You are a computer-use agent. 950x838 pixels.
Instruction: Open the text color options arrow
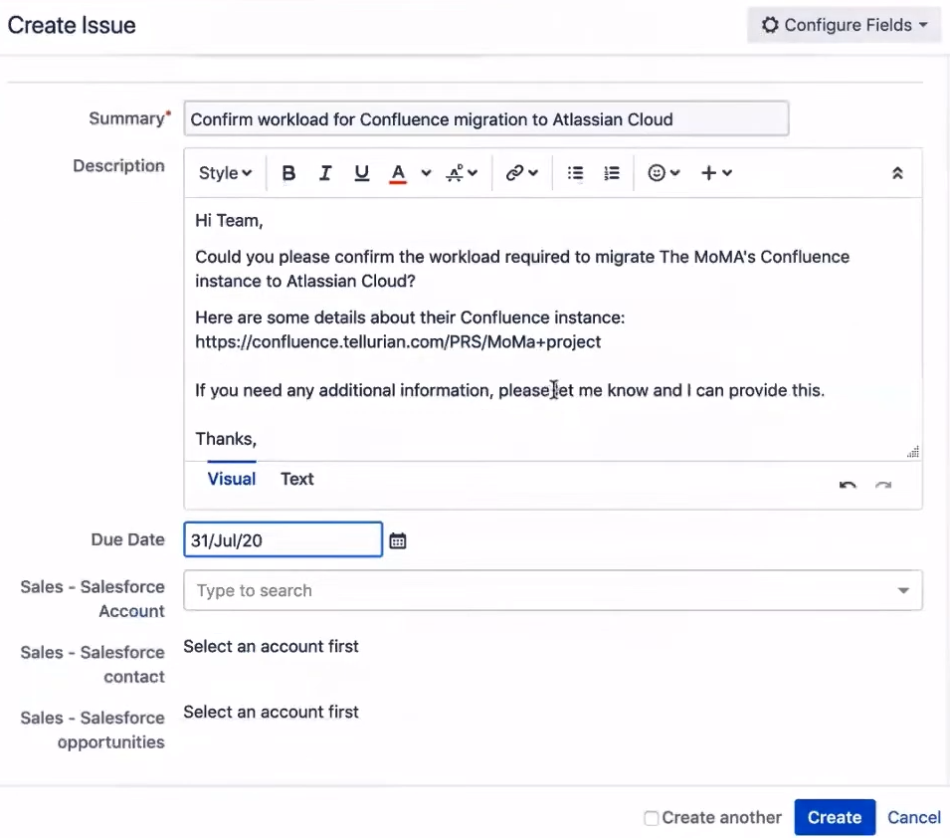click(x=427, y=173)
